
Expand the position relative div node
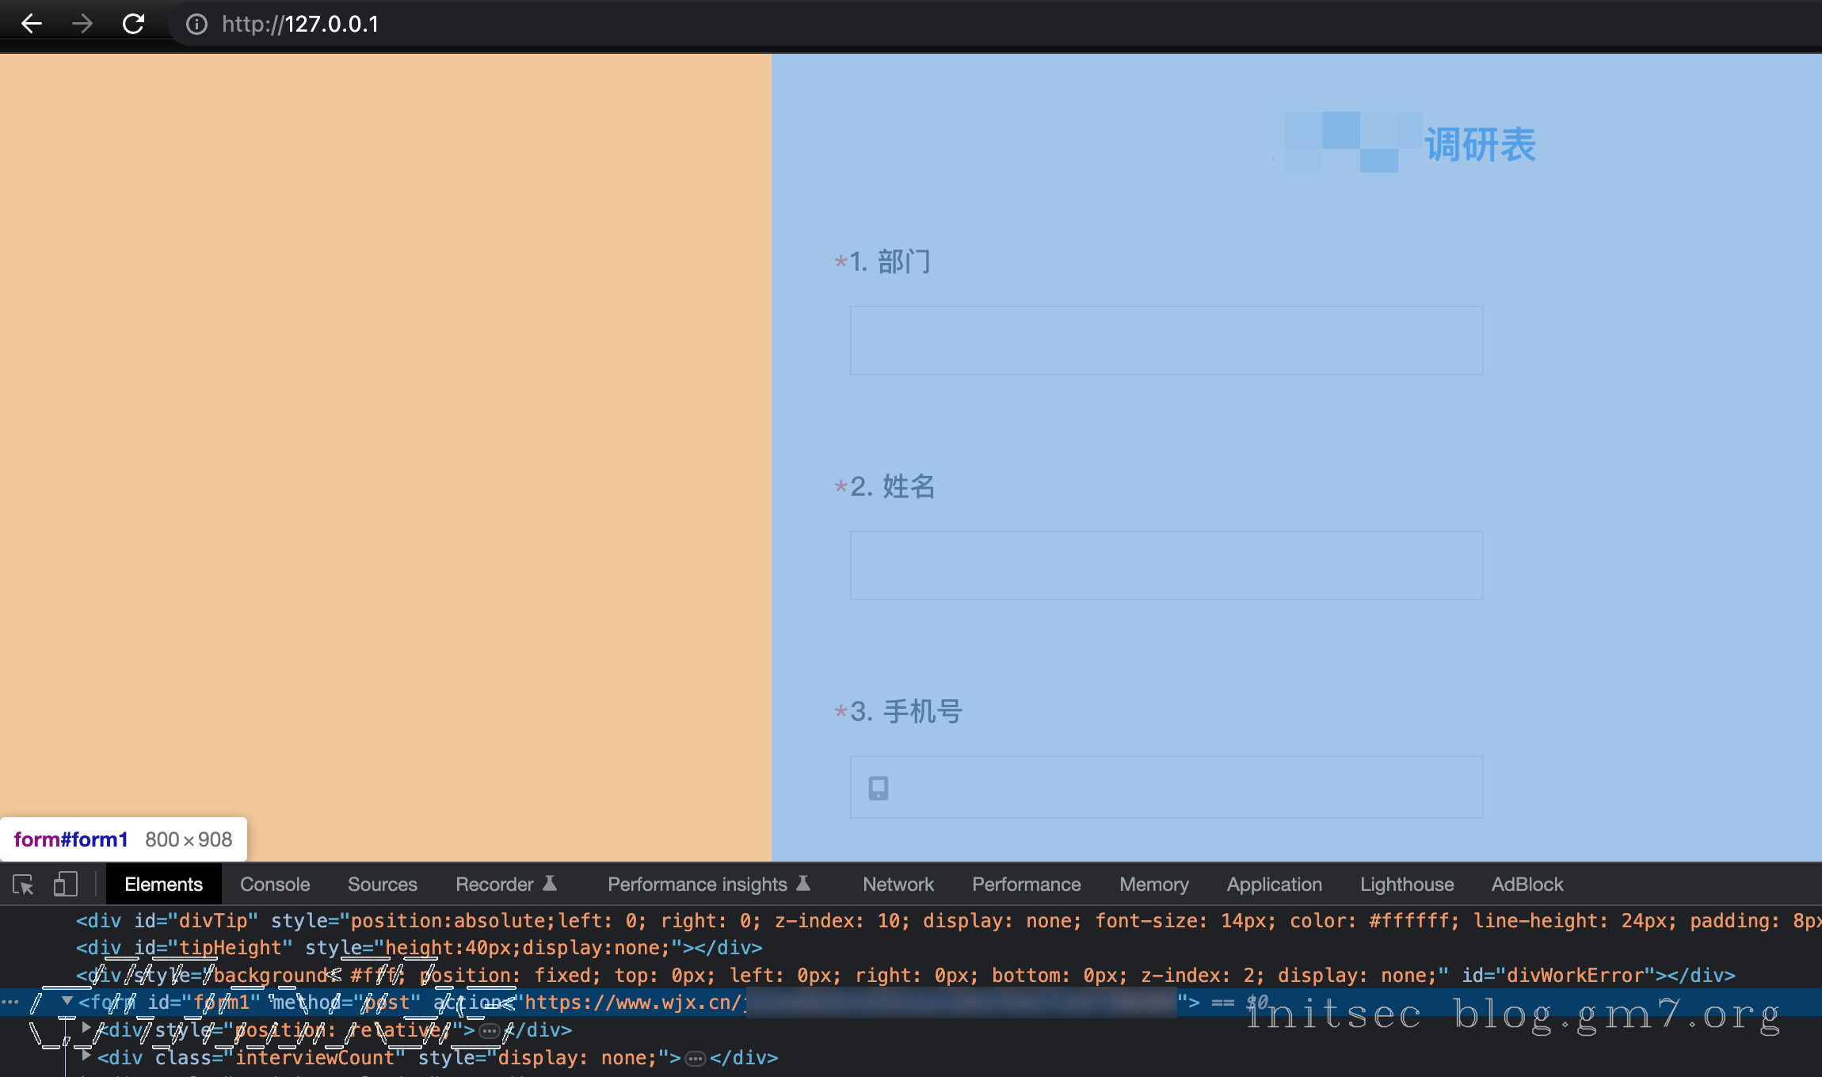(86, 1029)
